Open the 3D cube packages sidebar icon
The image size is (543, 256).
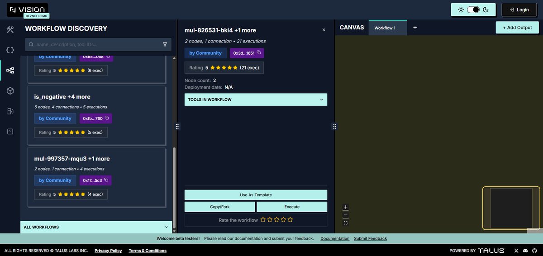tap(10, 91)
